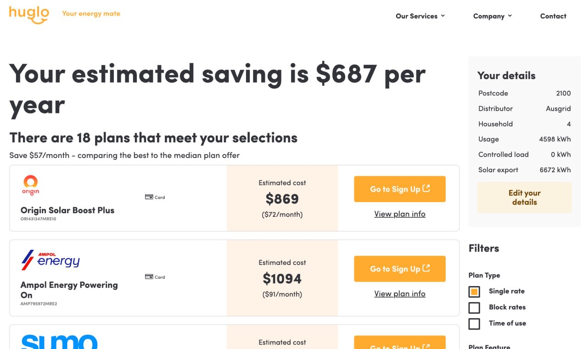Screen dimensions: 583x349
Task: Open the Company dropdown menu
Action: (492, 16)
